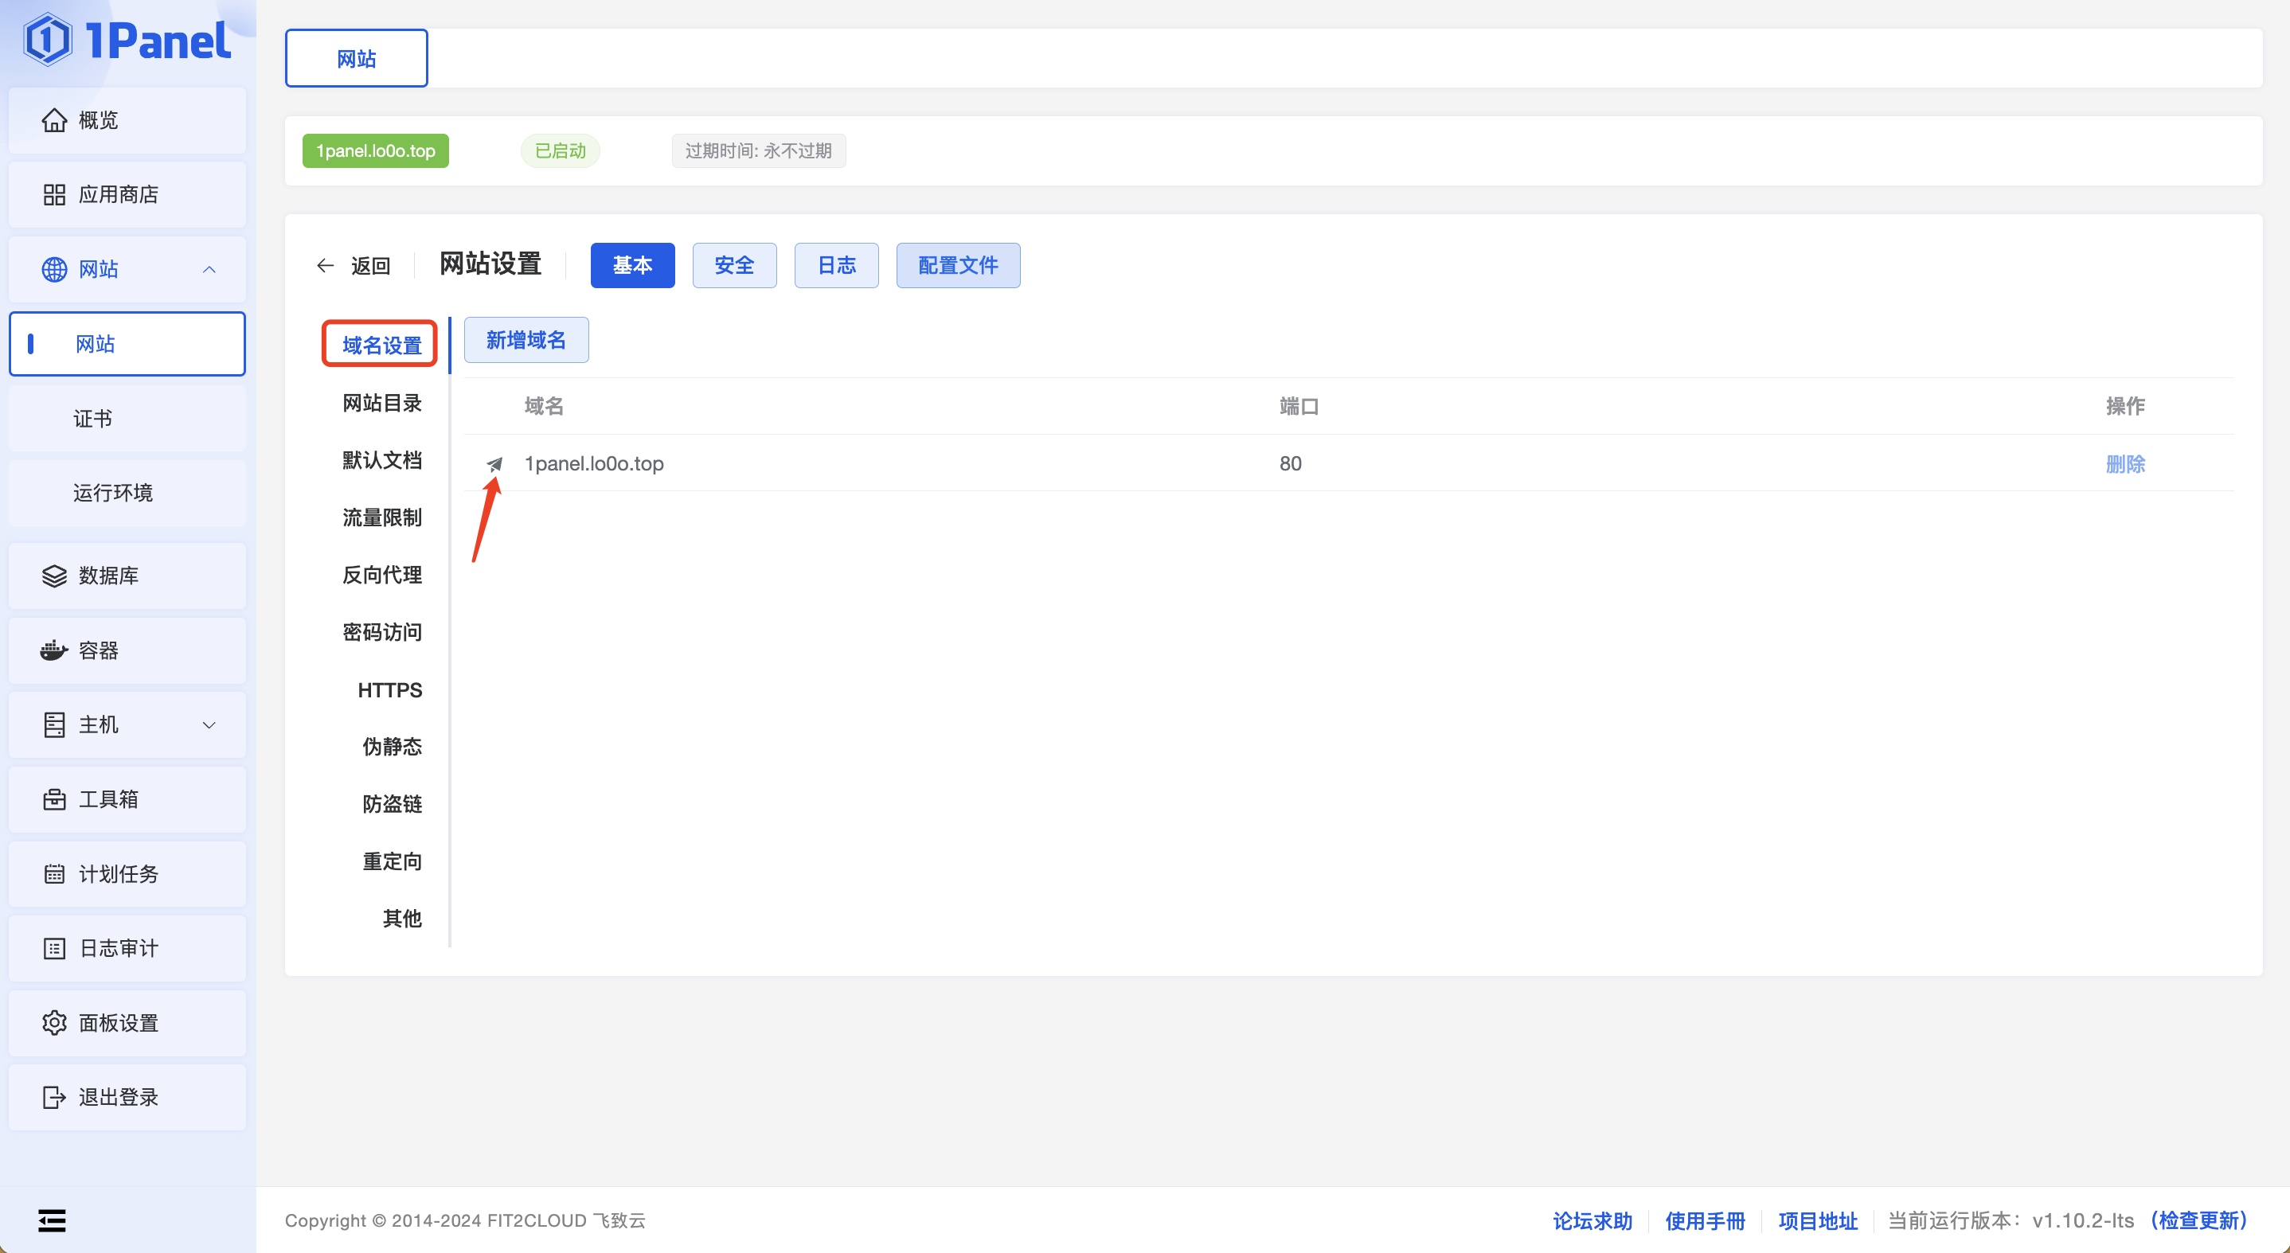Switch to the 日志 tab
Viewport: 2290px width, 1253px height.
click(x=837, y=266)
